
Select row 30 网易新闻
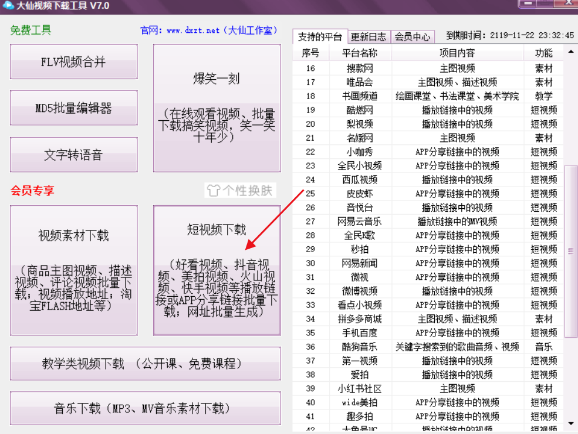pos(428,263)
